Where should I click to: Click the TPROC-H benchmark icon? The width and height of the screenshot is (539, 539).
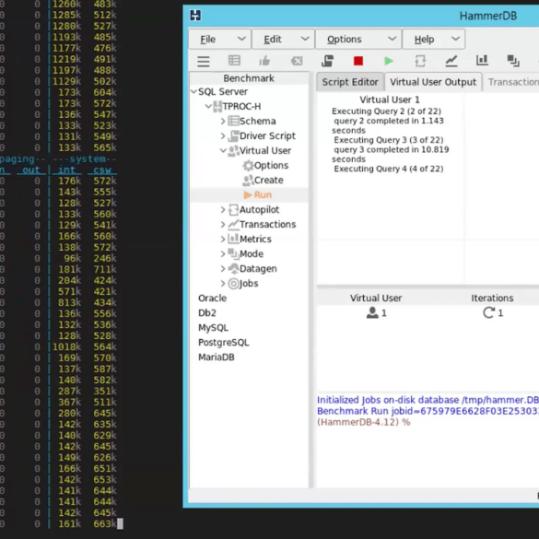(217, 106)
